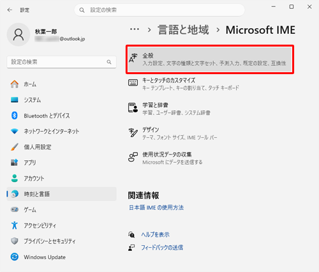Click the 関連情報 heading
This screenshot has width=319, height=272.
tap(144, 195)
